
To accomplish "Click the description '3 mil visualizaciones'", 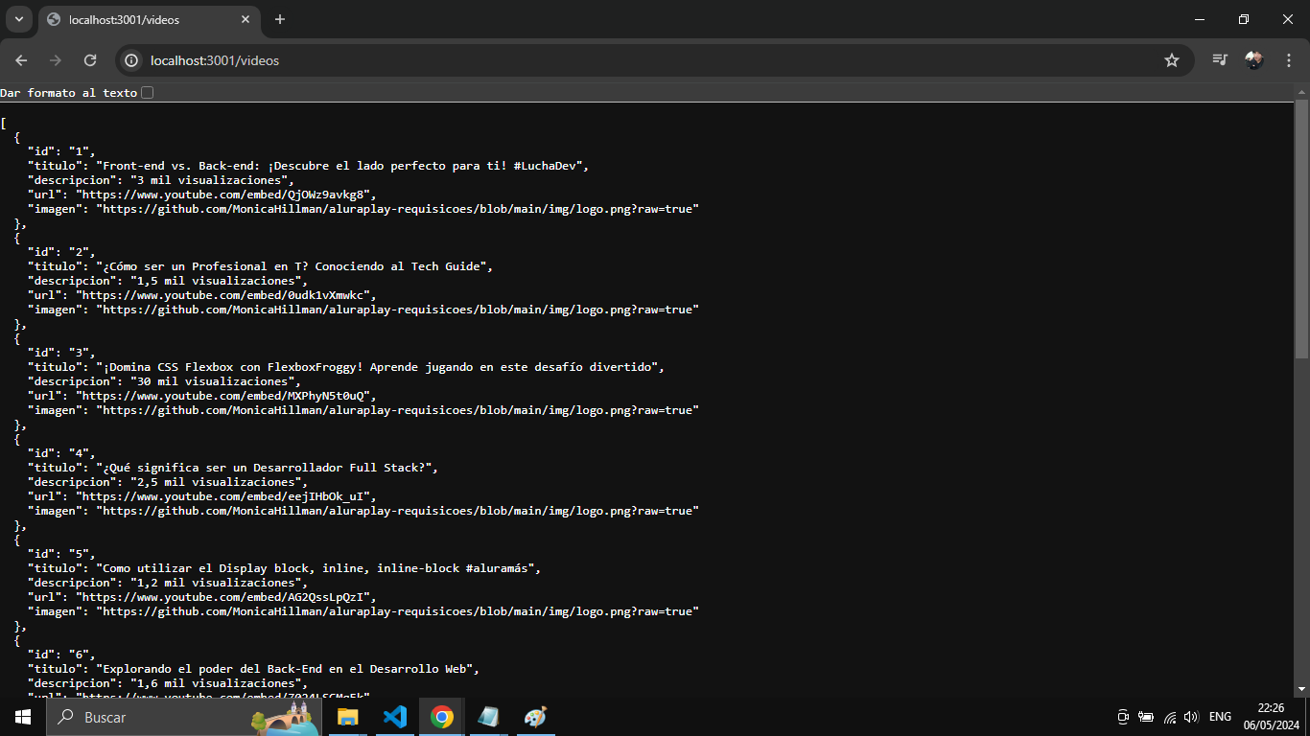I will (208, 180).
